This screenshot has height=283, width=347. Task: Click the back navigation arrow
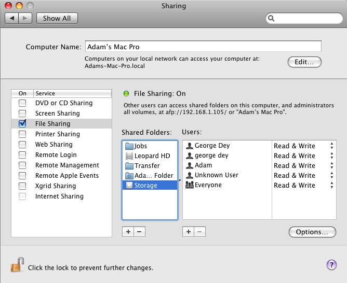tap(12, 18)
